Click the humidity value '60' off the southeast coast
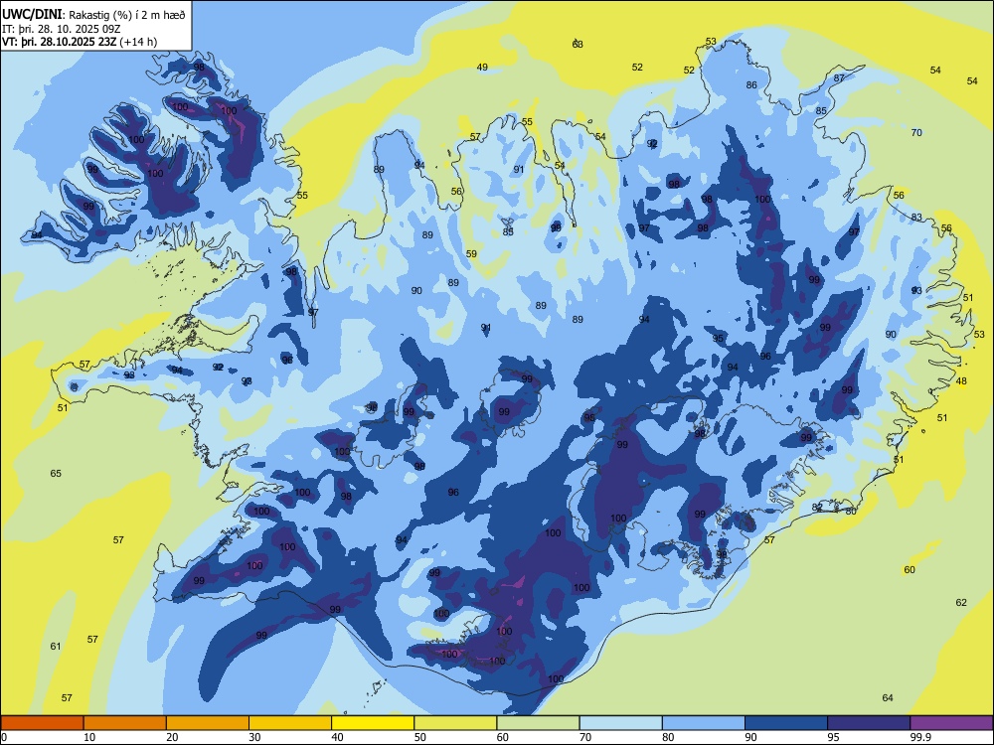This screenshot has width=994, height=745. (x=910, y=569)
